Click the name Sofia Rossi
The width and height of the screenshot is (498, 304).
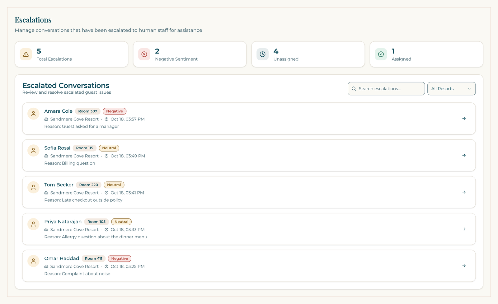[x=57, y=148]
